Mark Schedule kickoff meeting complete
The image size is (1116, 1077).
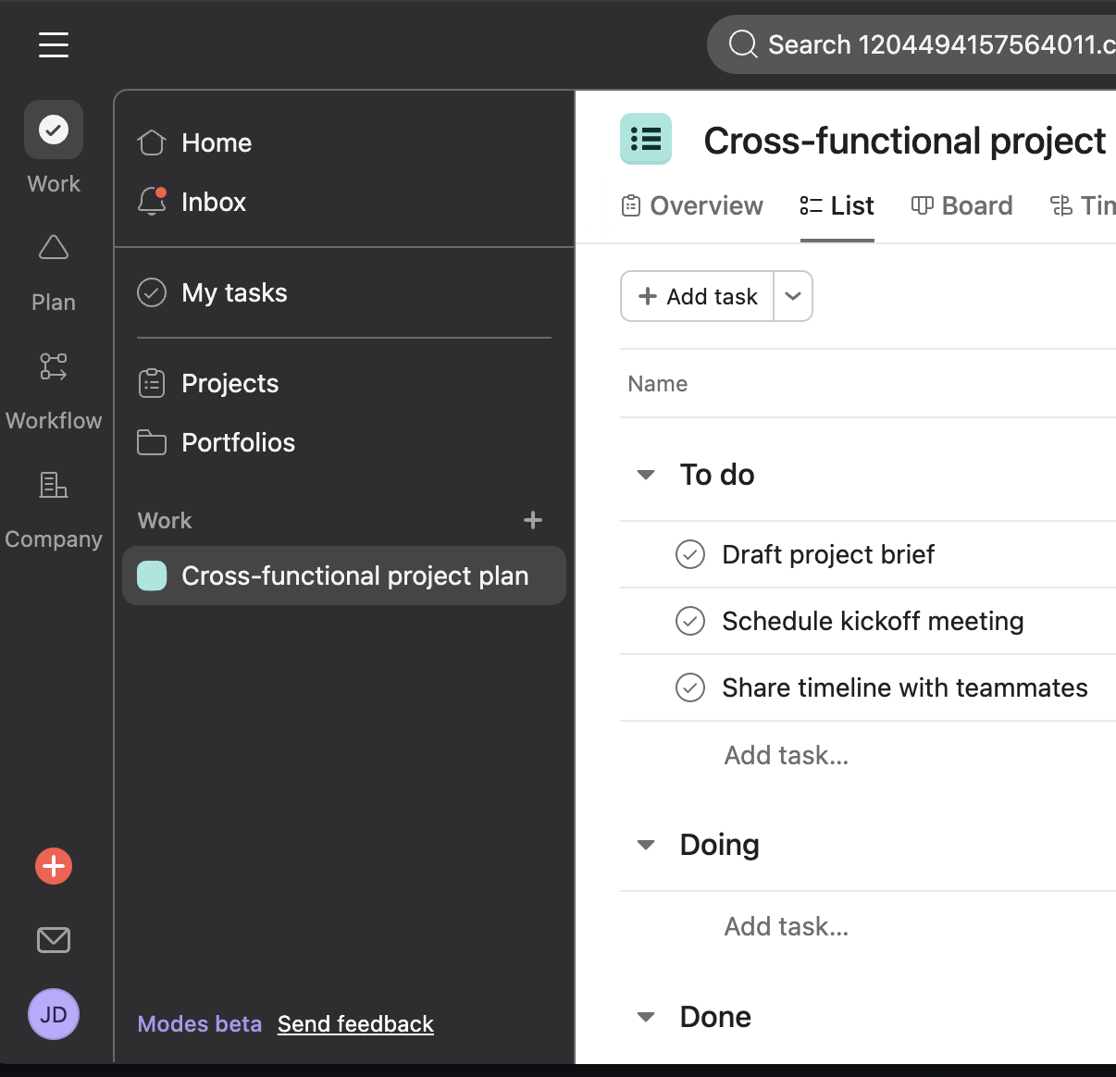[690, 621]
